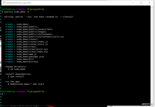Click the vertical scrollbar track
This screenshot has width=155, height=107.
pos(152,55)
